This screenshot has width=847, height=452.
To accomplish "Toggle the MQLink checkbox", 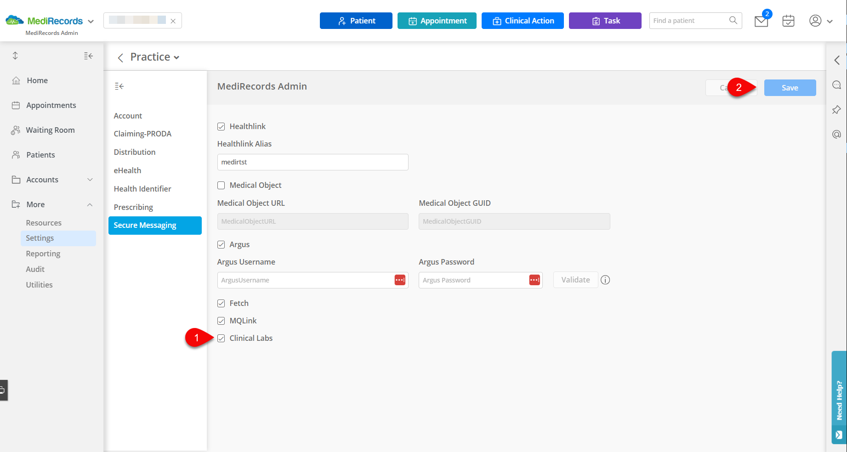I will click(221, 321).
